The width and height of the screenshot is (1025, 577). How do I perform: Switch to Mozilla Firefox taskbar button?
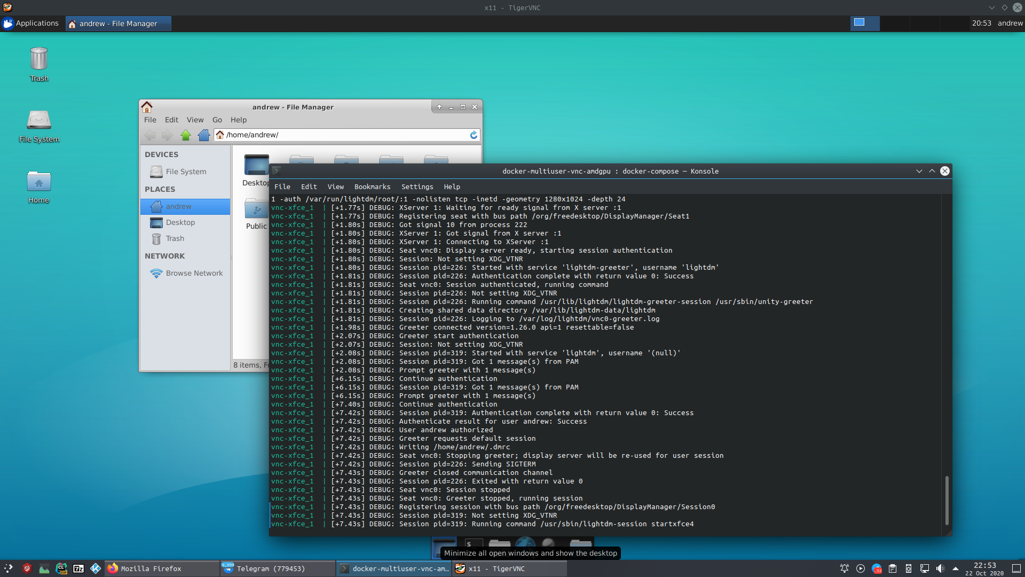151,568
